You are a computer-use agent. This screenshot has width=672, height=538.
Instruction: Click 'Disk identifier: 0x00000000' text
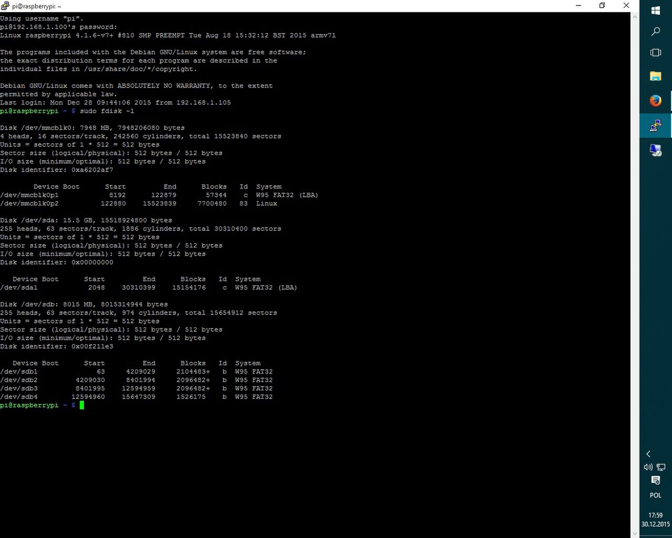pyautogui.click(x=57, y=263)
